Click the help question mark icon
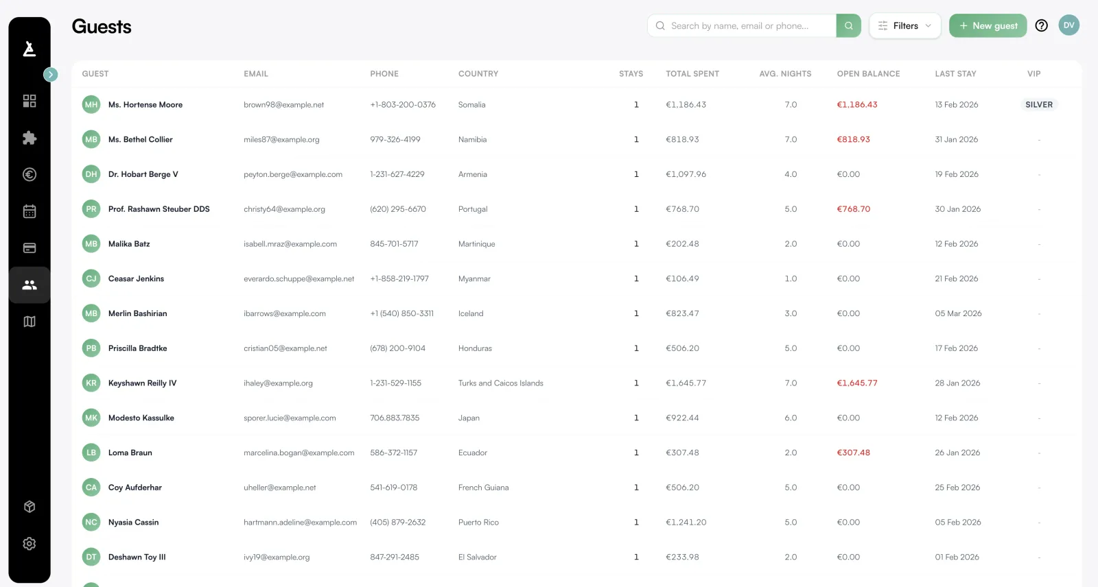 coord(1041,26)
